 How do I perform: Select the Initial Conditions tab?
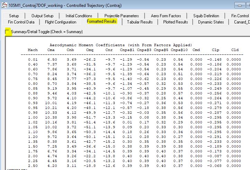click(x=79, y=16)
